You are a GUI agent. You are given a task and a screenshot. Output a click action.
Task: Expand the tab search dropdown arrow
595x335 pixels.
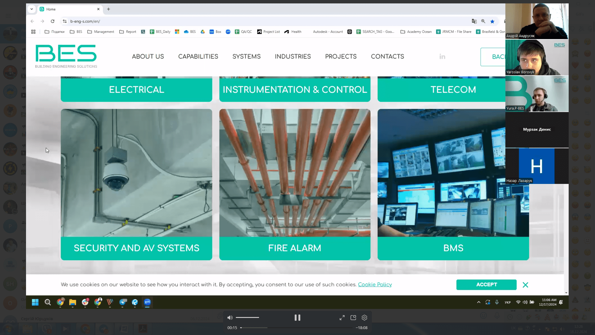pos(32,9)
